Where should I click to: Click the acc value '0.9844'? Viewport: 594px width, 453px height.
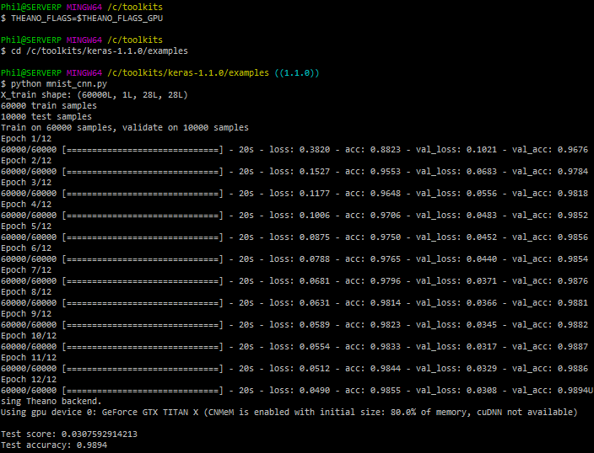(x=386, y=369)
